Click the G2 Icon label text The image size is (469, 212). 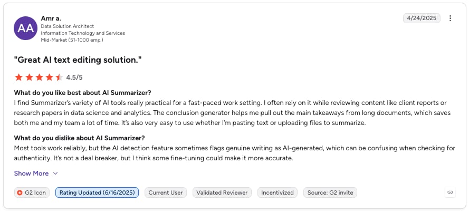(x=35, y=192)
